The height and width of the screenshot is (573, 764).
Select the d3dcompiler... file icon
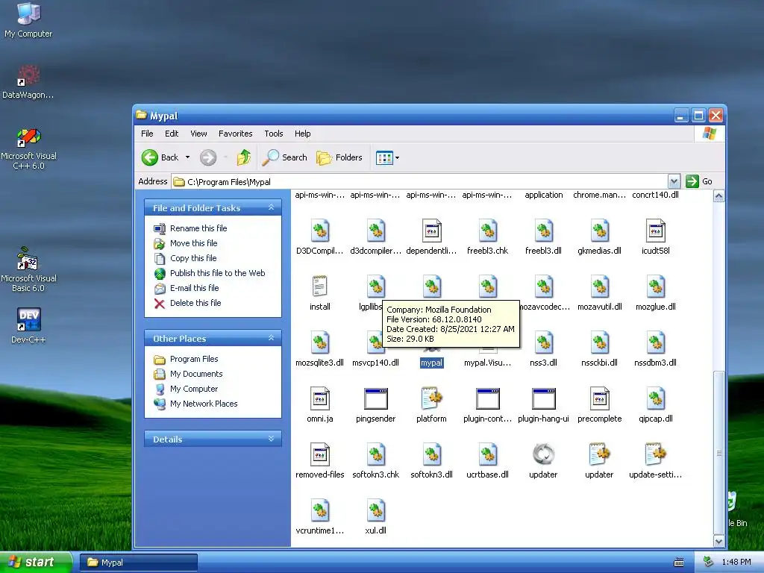tap(376, 231)
